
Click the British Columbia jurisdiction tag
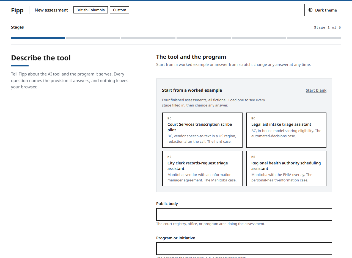click(90, 10)
